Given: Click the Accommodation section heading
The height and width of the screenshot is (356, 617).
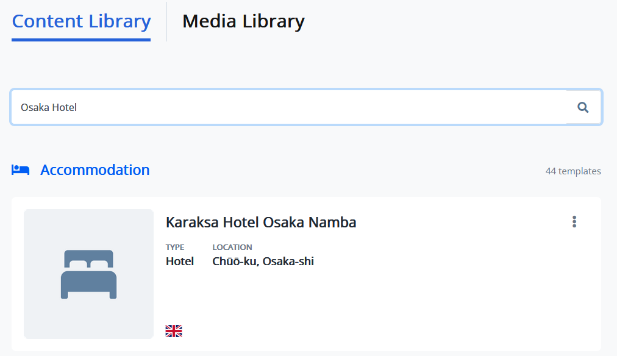Looking at the screenshot, I should click(95, 170).
